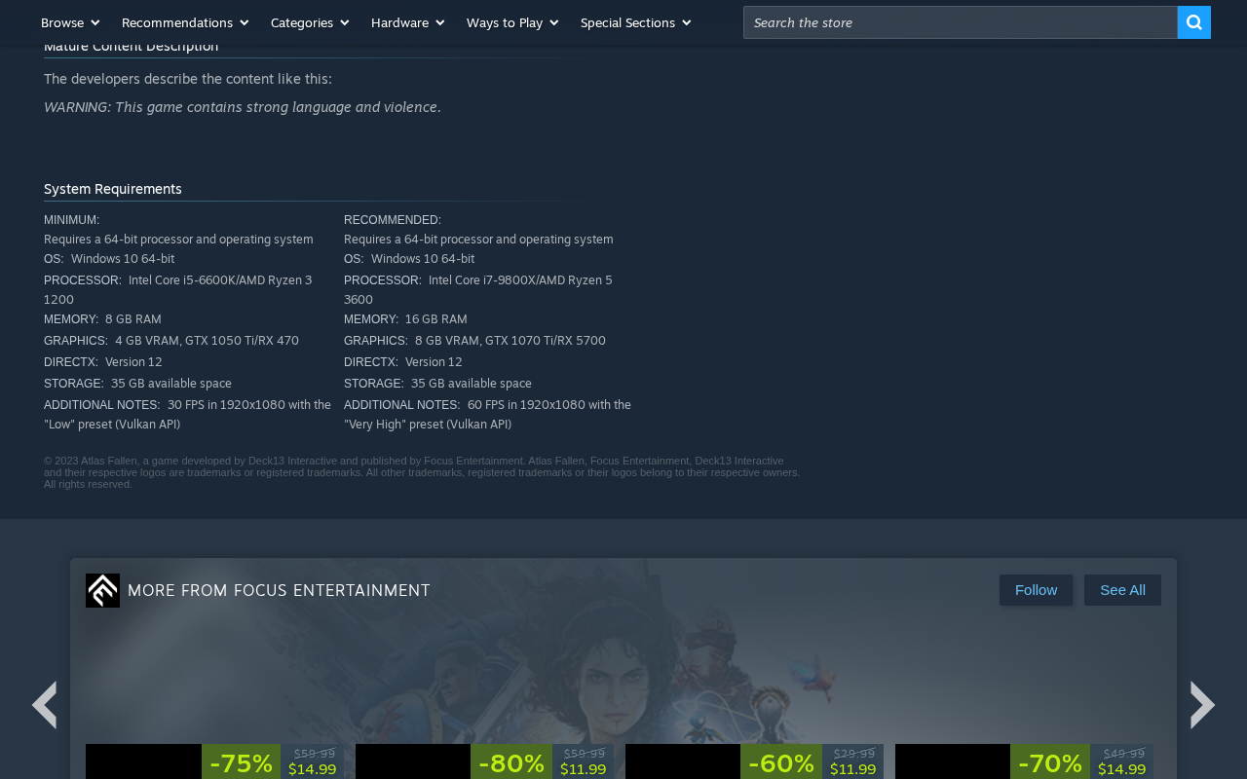Click the -80% discount $11.99 game

point(484,761)
